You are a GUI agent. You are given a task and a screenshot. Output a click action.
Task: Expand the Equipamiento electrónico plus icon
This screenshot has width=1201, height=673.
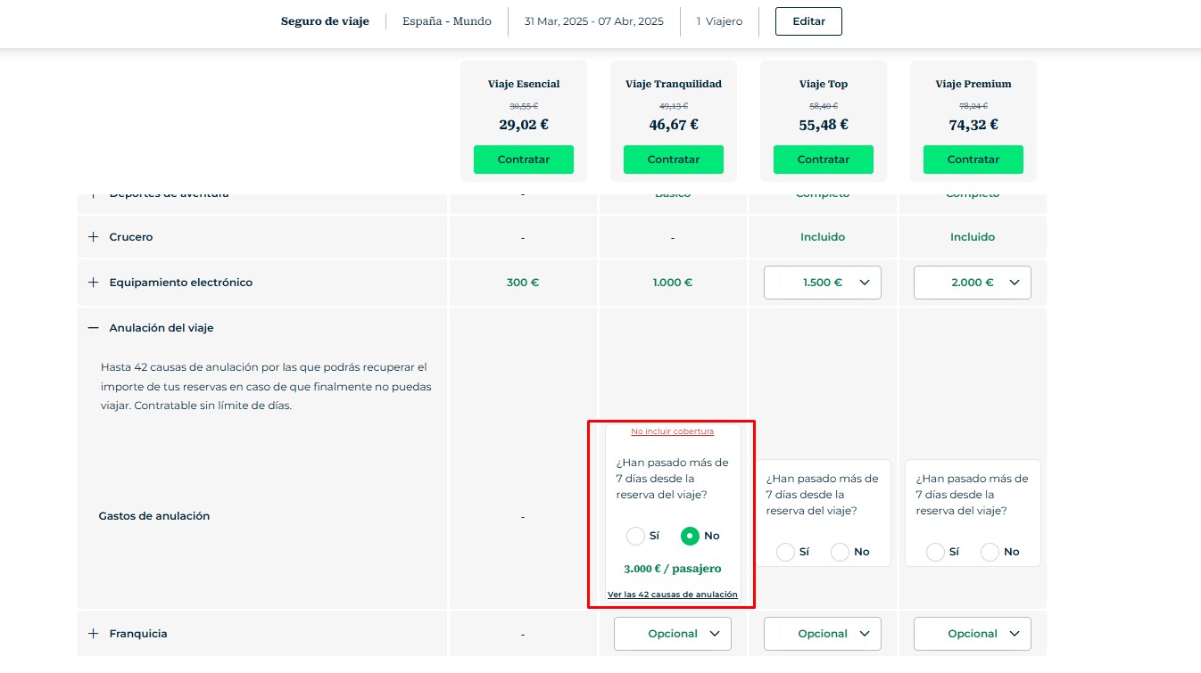pyautogui.click(x=93, y=283)
